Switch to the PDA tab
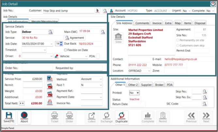The height and width of the screenshot is (132, 218). pyautogui.click(x=169, y=85)
